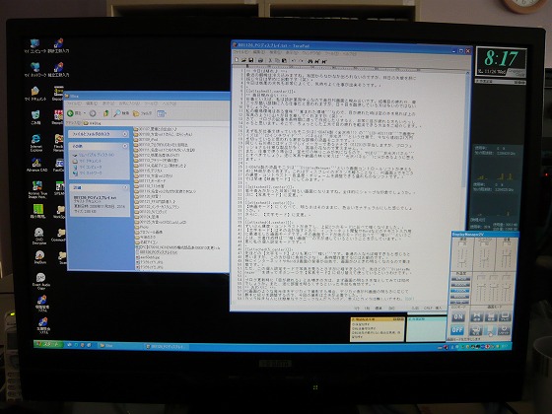Turn ON eco mode in DisplayManager
This screenshot has width=552, height=414.
(457, 316)
